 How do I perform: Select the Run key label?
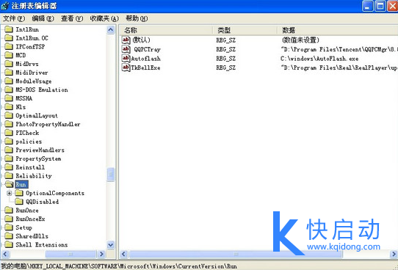[21, 185]
